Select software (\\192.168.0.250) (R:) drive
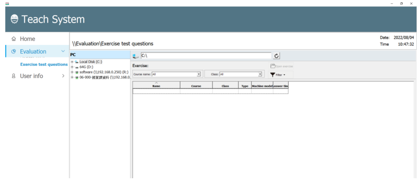The image size is (419, 181). tap(104, 72)
